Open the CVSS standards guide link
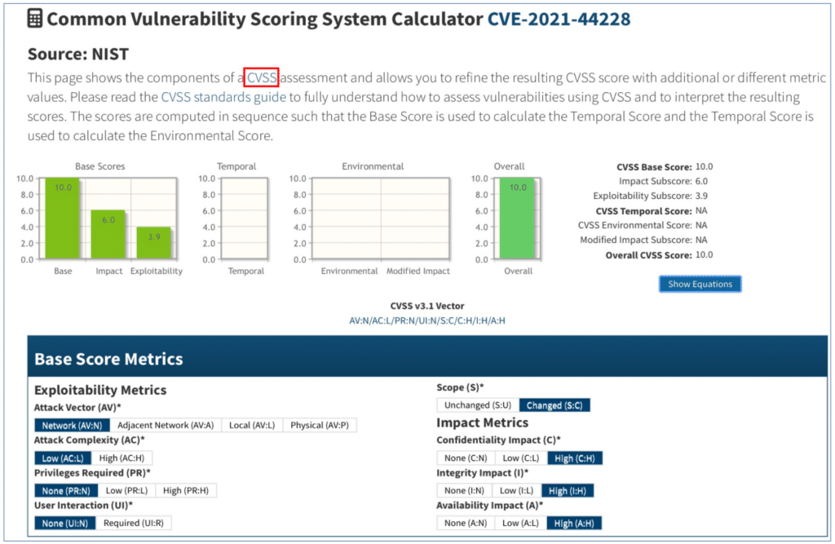This screenshot has width=835, height=544. click(223, 97)
